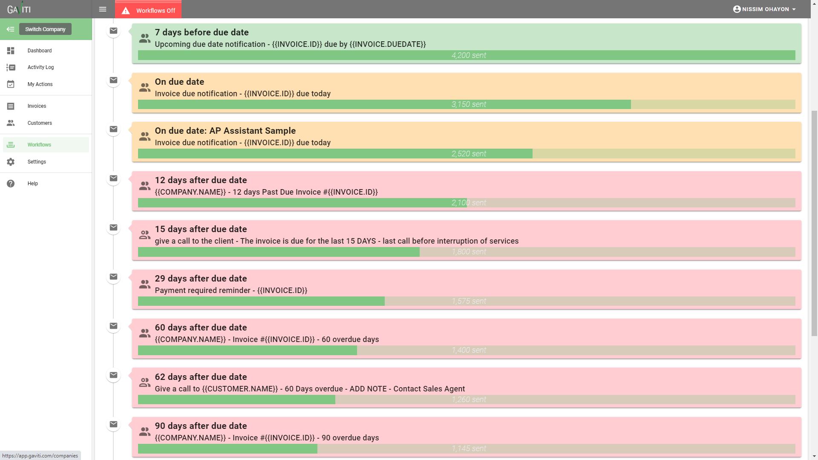The image size is (818, 460).
Task: Click the Settings gear icon
Action: pyautogui.click(x=11, y=162)
